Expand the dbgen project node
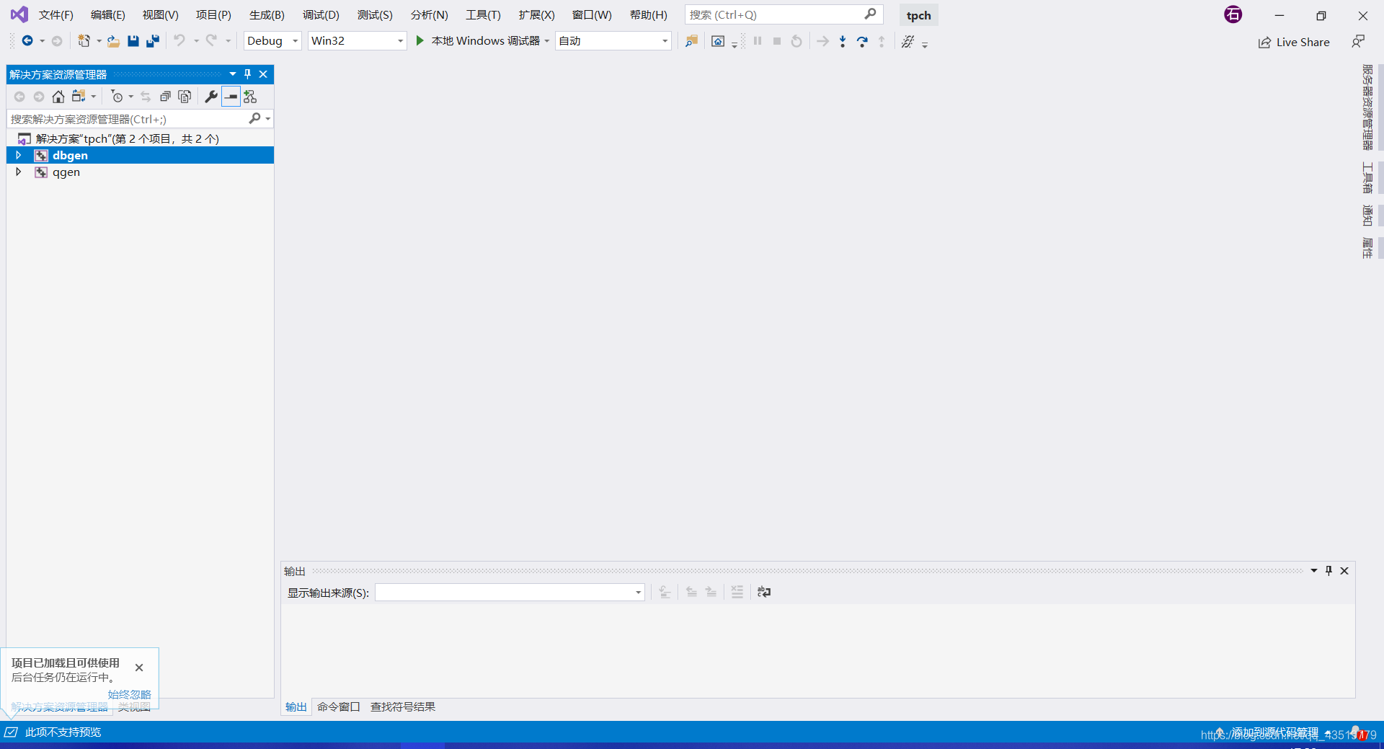Screen dimensions: 1384x749 pos(18,155)
